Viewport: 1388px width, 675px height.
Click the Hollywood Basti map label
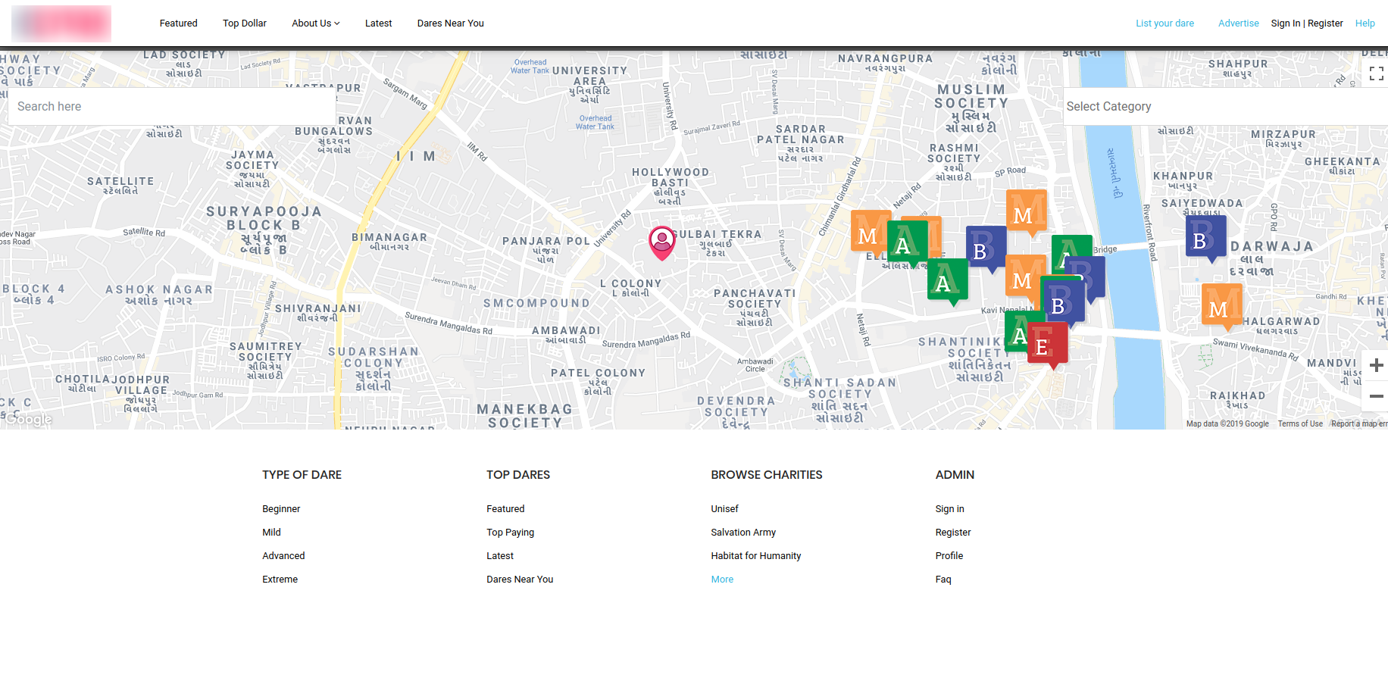[671, 186]
